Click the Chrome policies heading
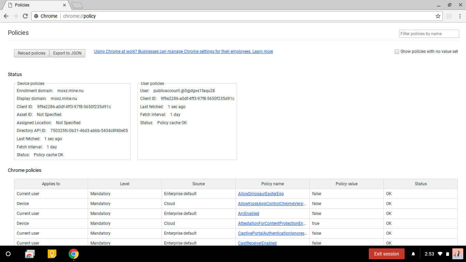This screenshot has height=262, width=466. (x=25, y=170)
